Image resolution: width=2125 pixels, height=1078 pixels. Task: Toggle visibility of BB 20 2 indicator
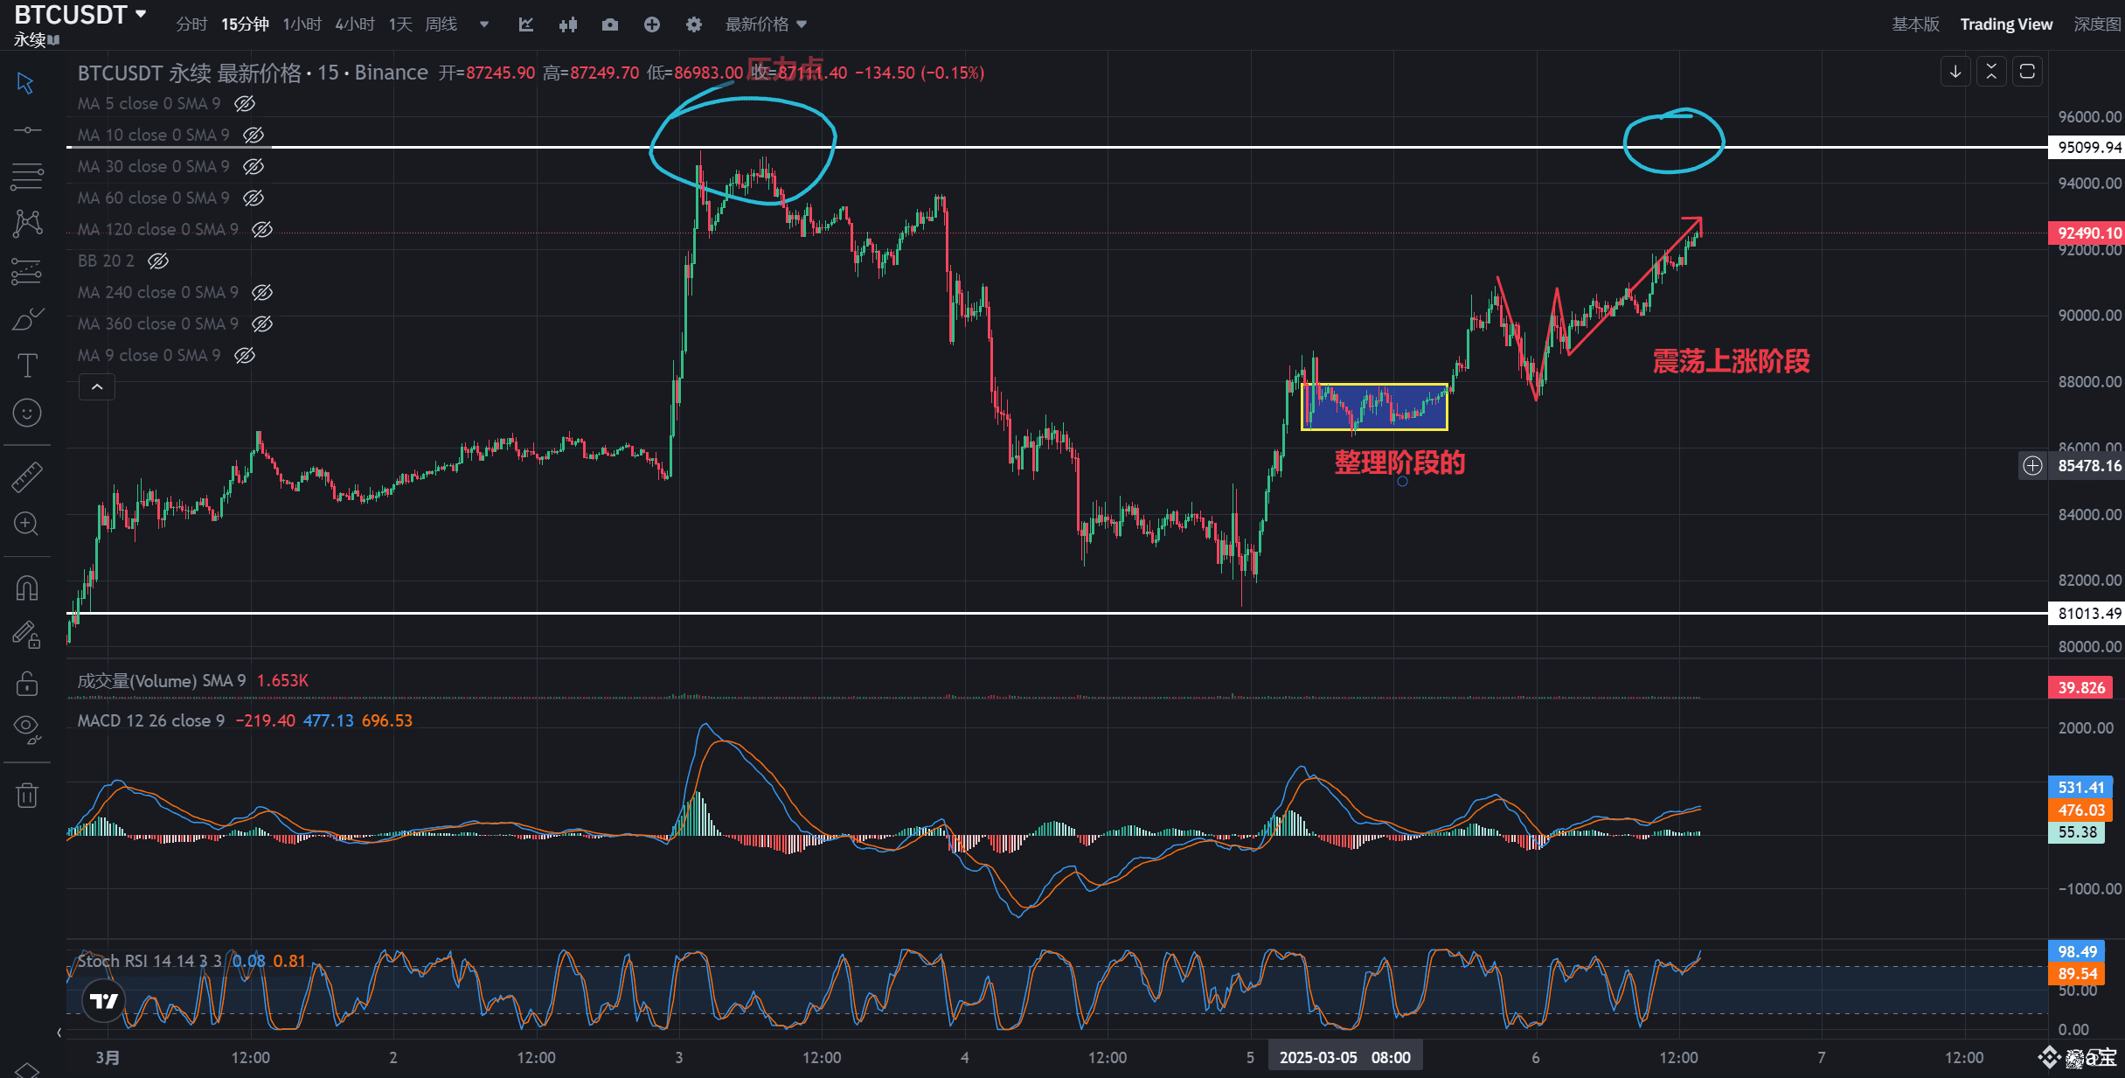[x=158, y=261]
